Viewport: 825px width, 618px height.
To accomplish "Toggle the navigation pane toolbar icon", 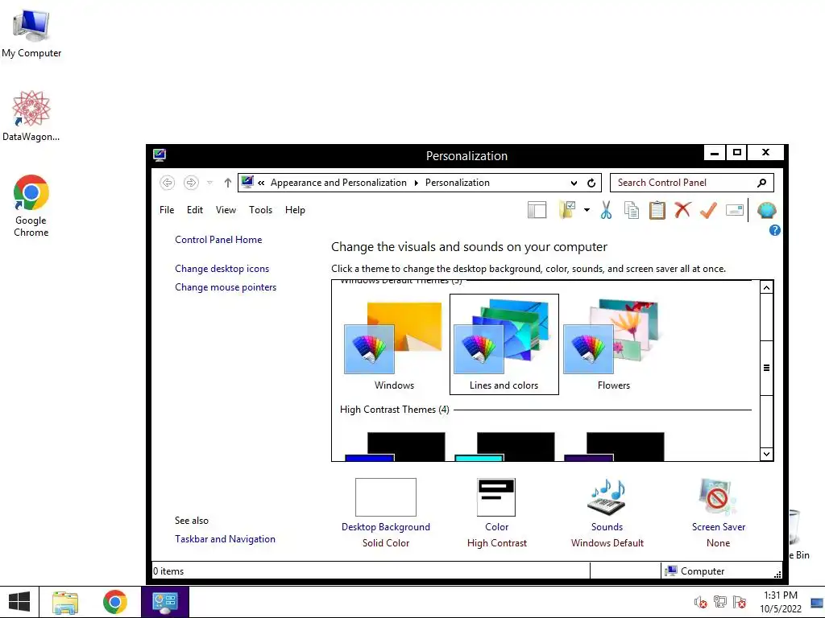I will click(537, 210).
